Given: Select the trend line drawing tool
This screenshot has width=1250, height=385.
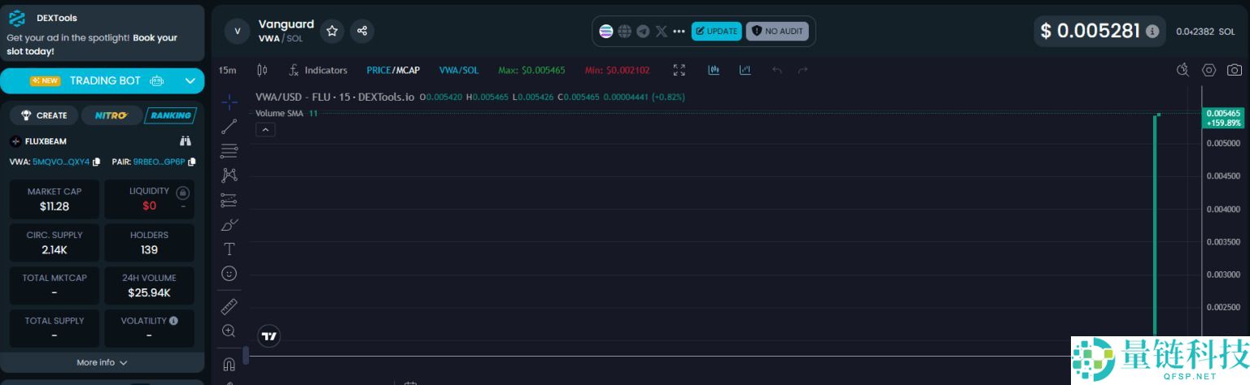Looking at the screenshot, I should pos(229,126).
